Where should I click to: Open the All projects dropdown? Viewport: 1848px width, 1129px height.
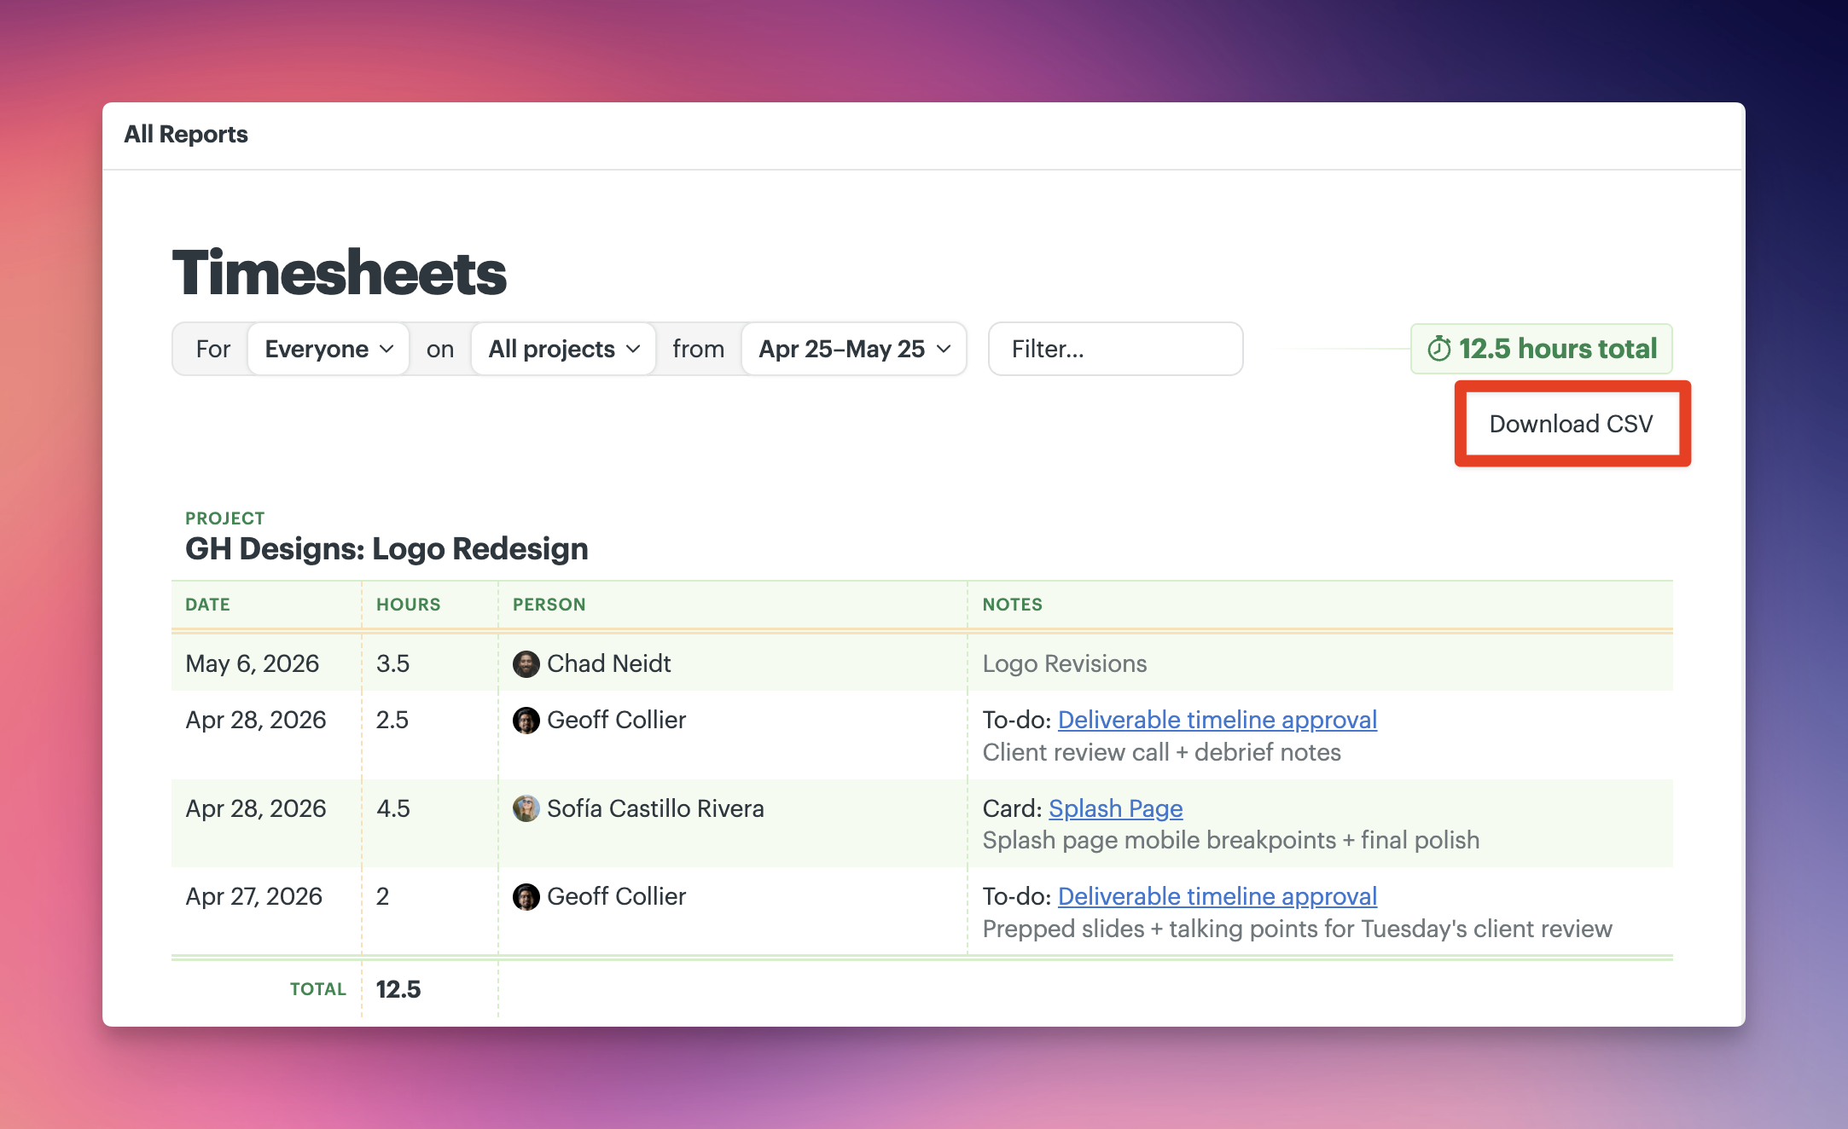coord(564,349)
